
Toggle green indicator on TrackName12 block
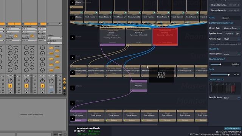coord(125,12)
